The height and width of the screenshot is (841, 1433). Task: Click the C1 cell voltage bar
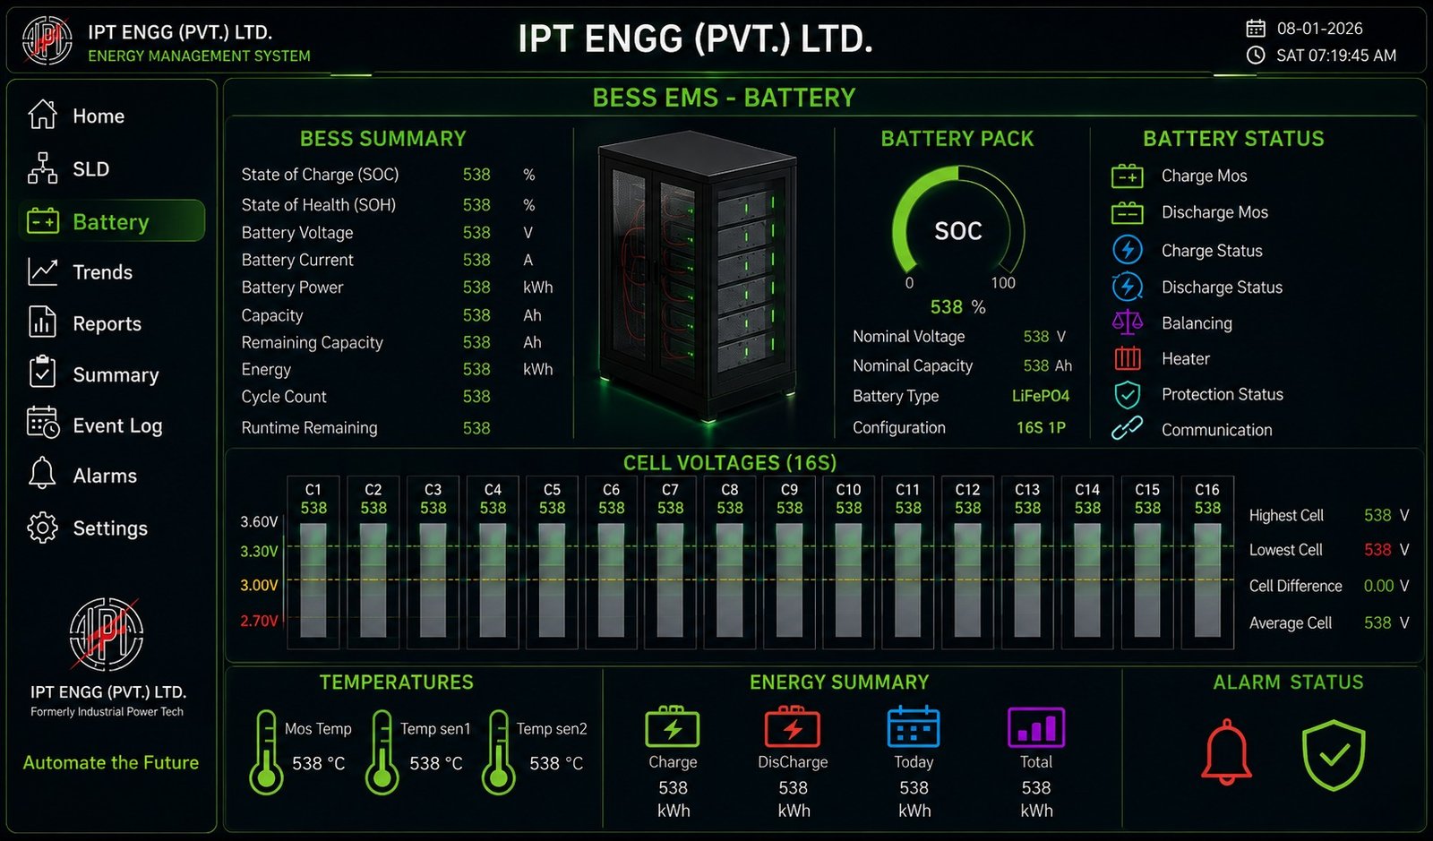pos(313,579)
